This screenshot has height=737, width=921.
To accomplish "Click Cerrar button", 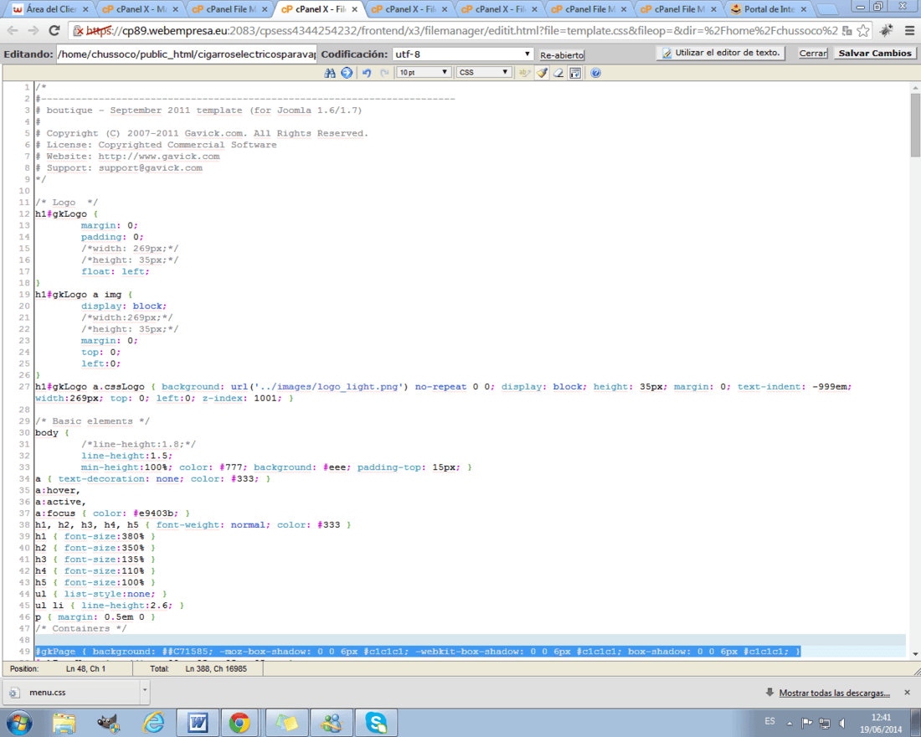I will (x=813, y=54).
